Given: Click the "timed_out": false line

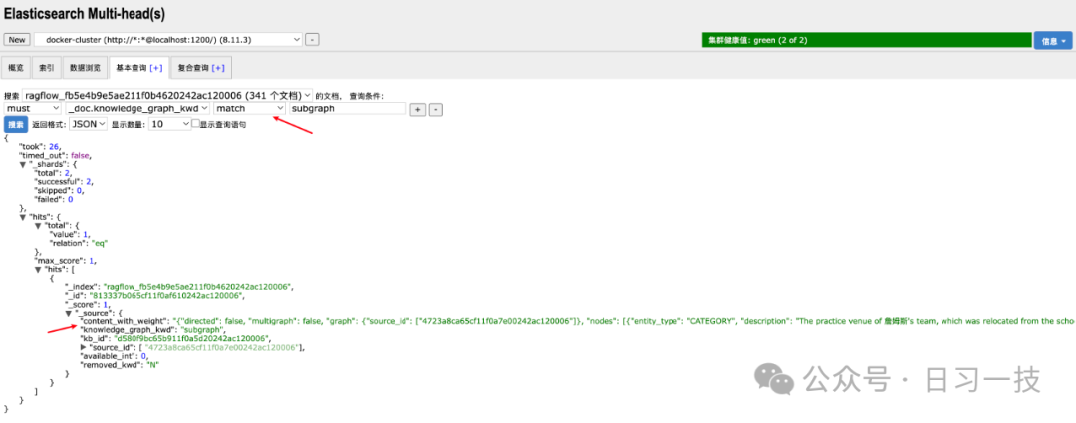Looking at the screenshot, I should (55, 155).
